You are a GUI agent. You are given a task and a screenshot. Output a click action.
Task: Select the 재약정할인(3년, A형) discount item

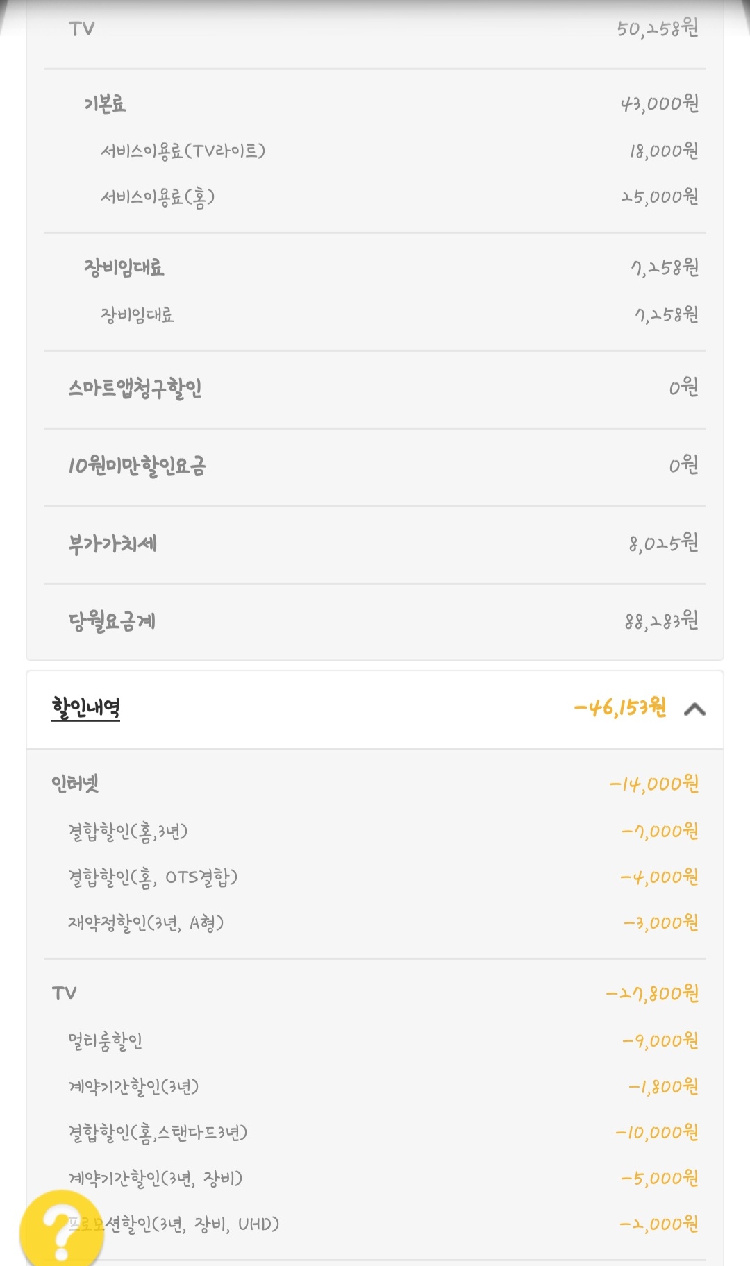(146, 924)
